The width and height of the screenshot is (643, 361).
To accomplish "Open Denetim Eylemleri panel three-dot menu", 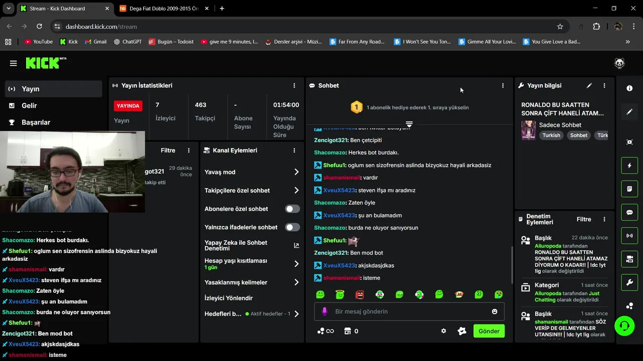I will pyautogui.click(x=604, y=219).
